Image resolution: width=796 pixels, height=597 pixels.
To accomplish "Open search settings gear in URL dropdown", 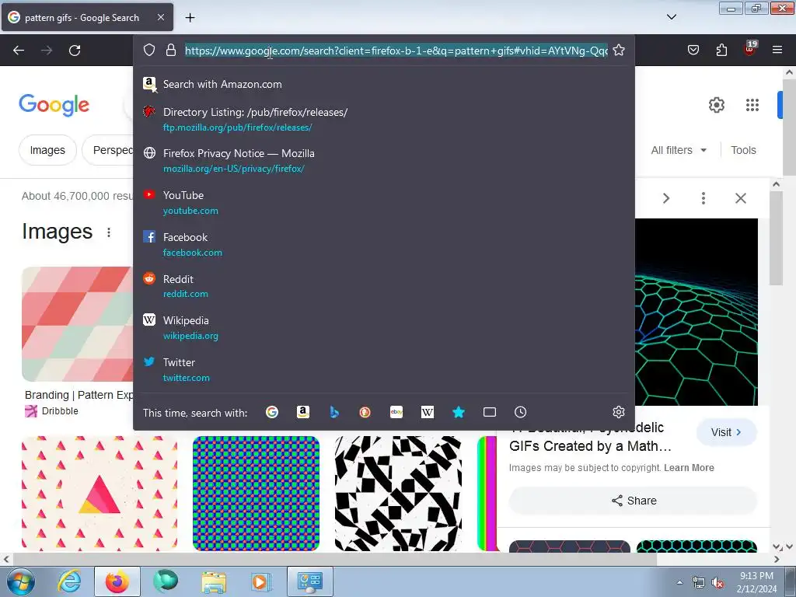I will tap(618, 412).
